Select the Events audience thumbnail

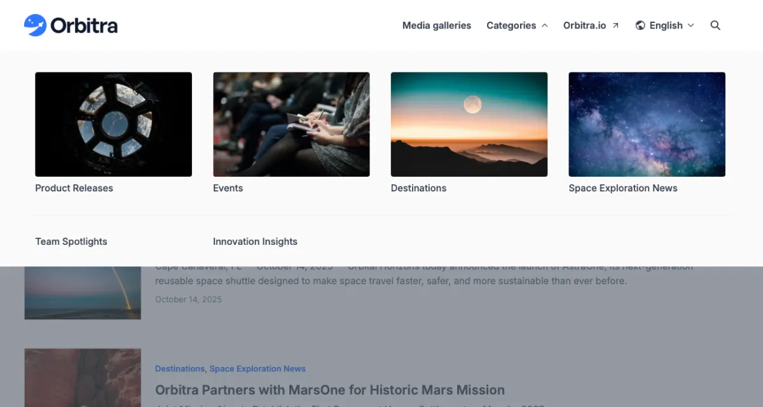coord(291,124)
